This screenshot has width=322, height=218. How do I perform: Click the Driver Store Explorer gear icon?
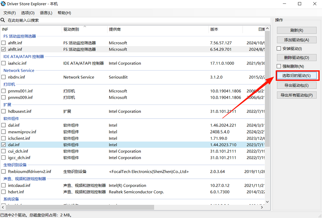[3, 4]
